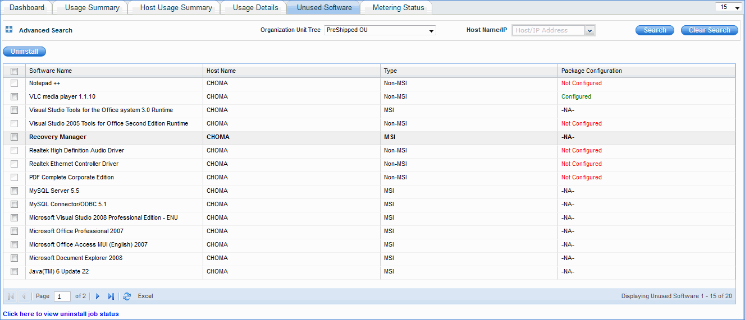Open Usage Summary tab

tap(92, 7)
